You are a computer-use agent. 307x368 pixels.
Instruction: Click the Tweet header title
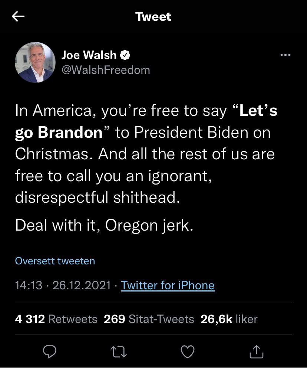153,17
